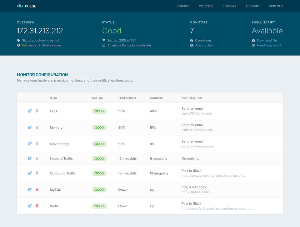Click the tag icon beside server description
Viewport: 300px width, 227px height.
click(x=18, y=40)
